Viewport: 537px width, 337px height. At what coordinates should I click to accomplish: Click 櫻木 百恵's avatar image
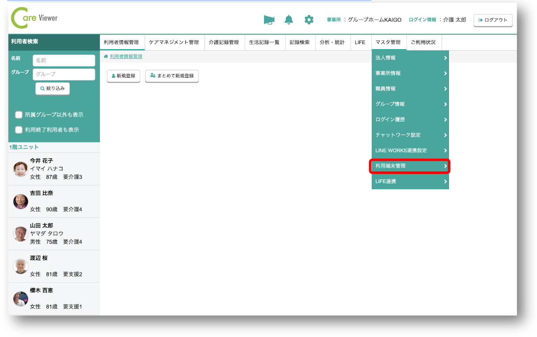pos(21,299)
